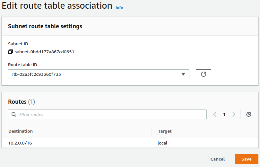Click the magnifier icon in Filter routes

point(14,114)
